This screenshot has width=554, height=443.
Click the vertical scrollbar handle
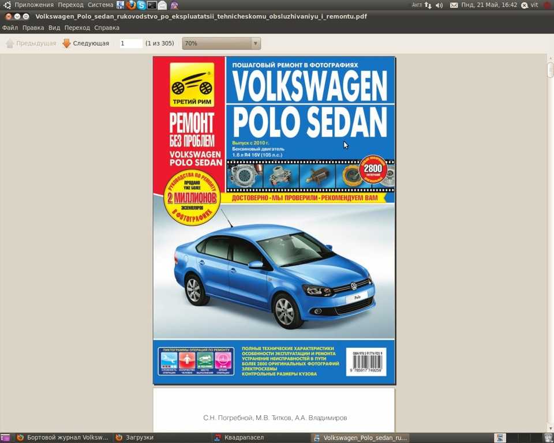coord(550,70)
